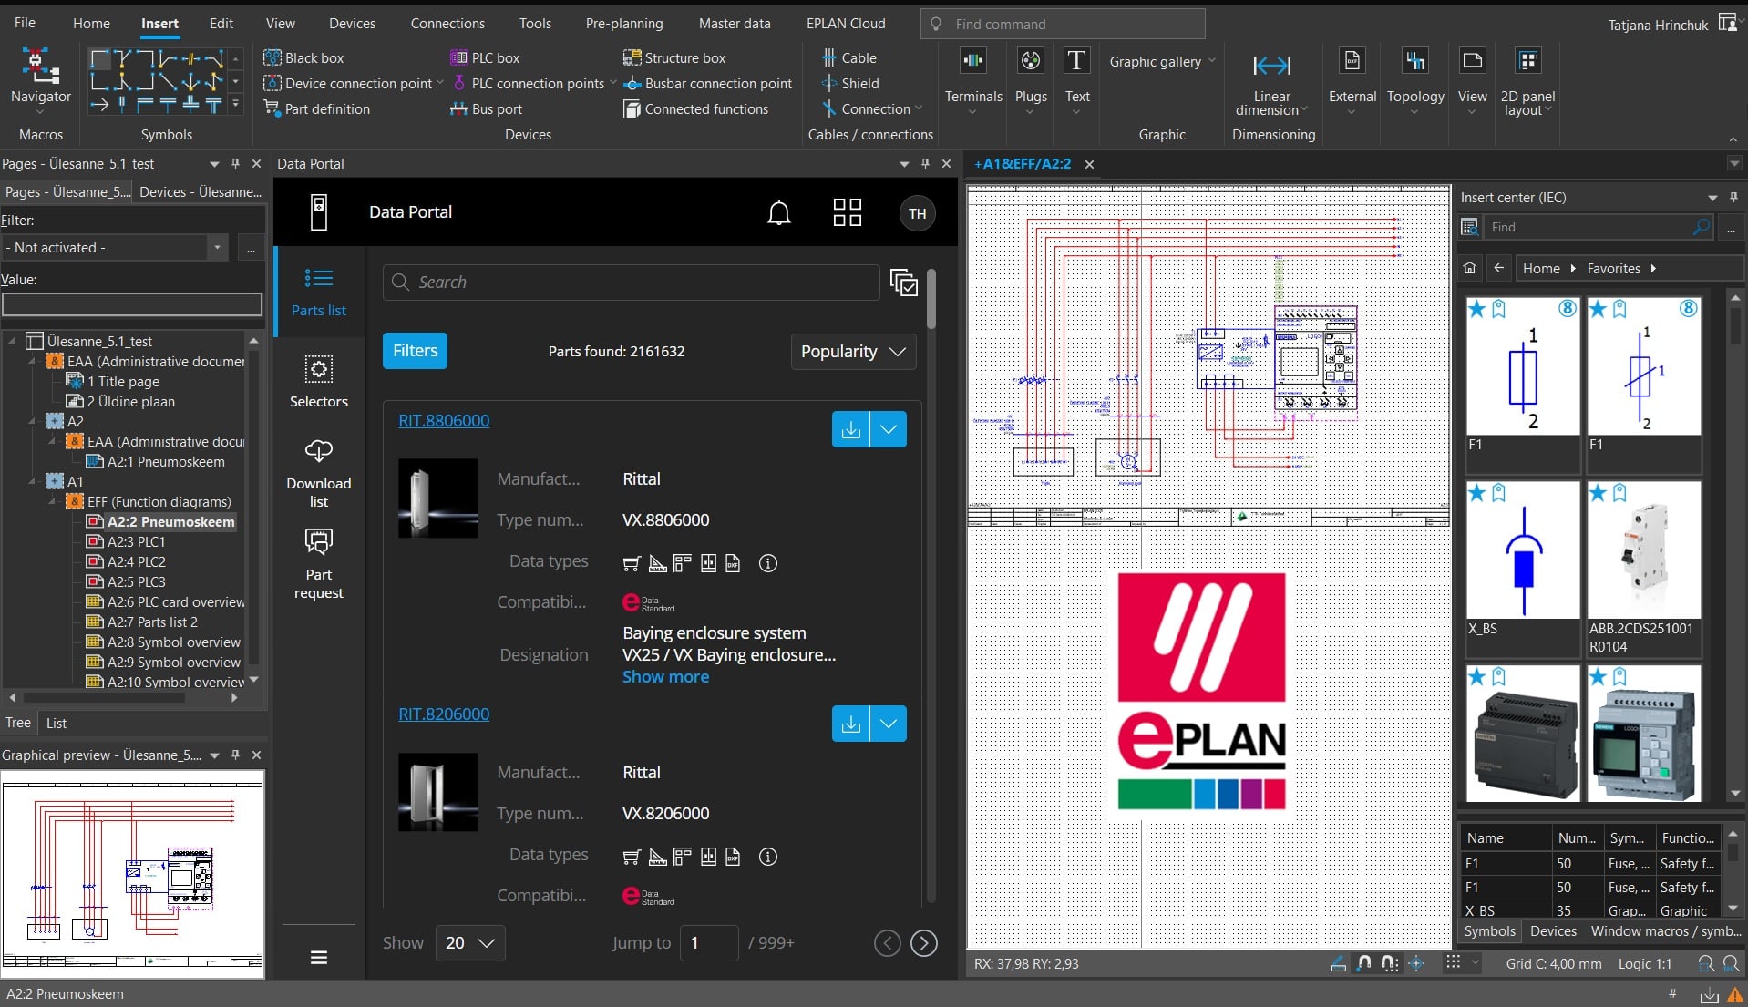Click the Part definition tool
The height and width of the screenshot is (1007, 1748).
click(x=316, y=108)
